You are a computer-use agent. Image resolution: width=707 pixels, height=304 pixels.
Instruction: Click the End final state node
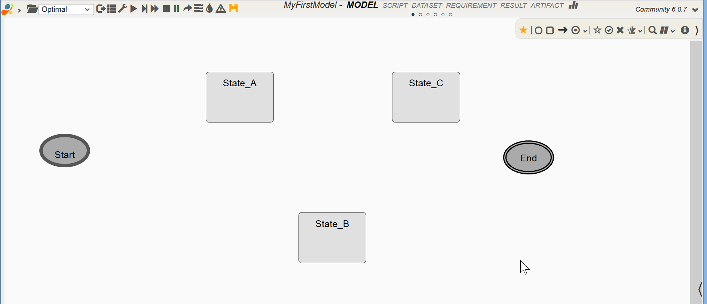point(528,158)
